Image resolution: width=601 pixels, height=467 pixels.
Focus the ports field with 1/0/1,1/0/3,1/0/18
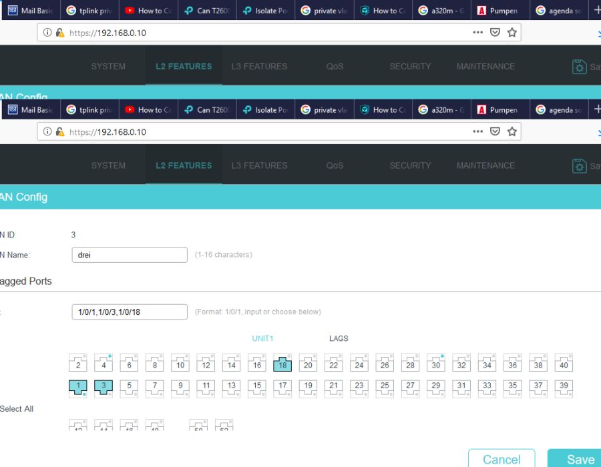point(130,312)
